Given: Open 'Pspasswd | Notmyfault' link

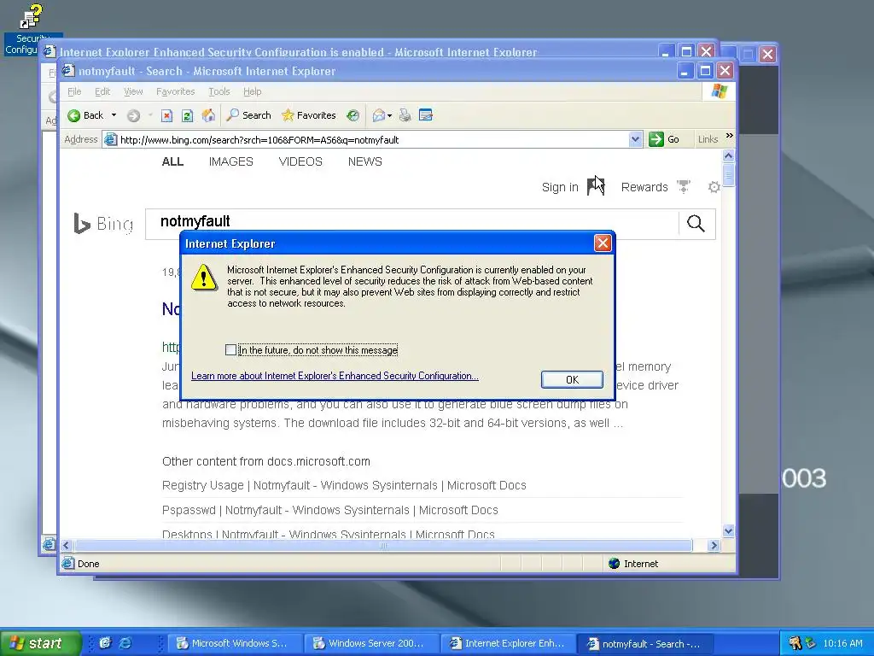Looking at the screenshot, I should point(330,510).
